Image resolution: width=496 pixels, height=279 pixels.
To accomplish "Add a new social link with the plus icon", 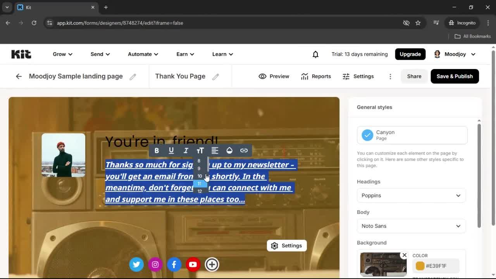I will tap(212, 264).
